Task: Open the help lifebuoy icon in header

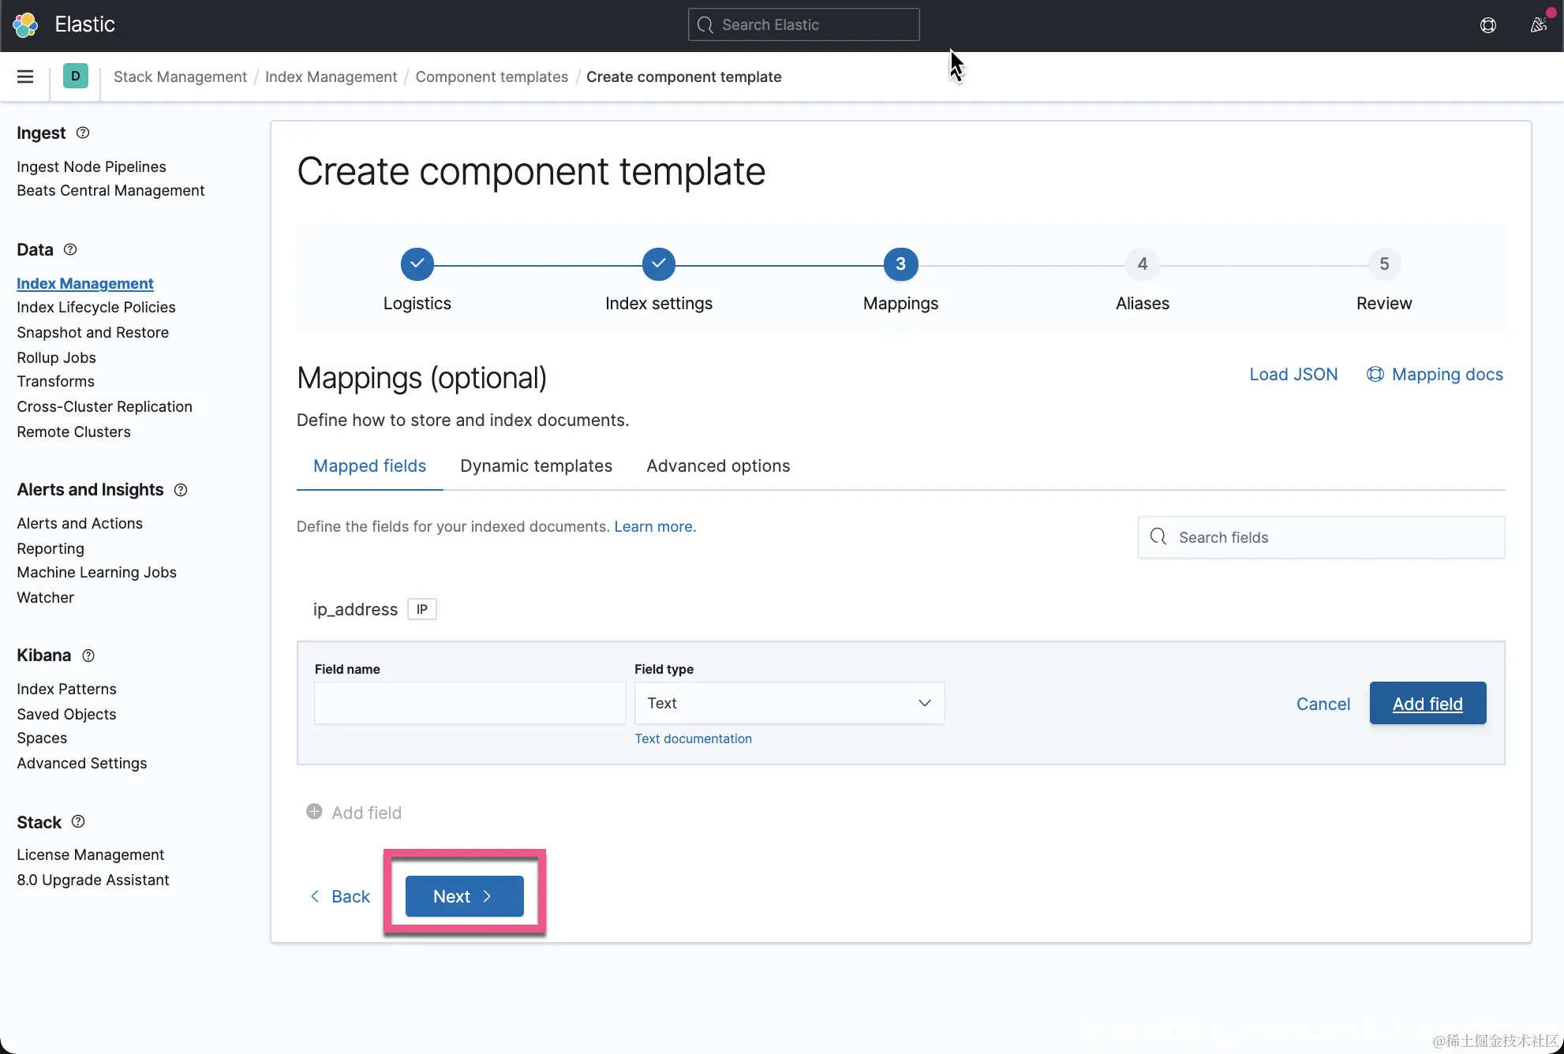Action: pyautogui.click(x=1488, y=25)
